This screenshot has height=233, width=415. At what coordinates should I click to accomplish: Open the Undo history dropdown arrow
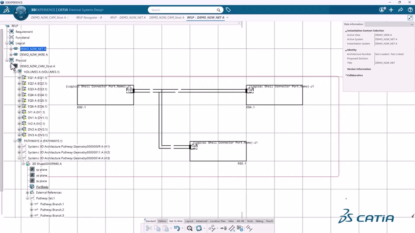[182, 229]
